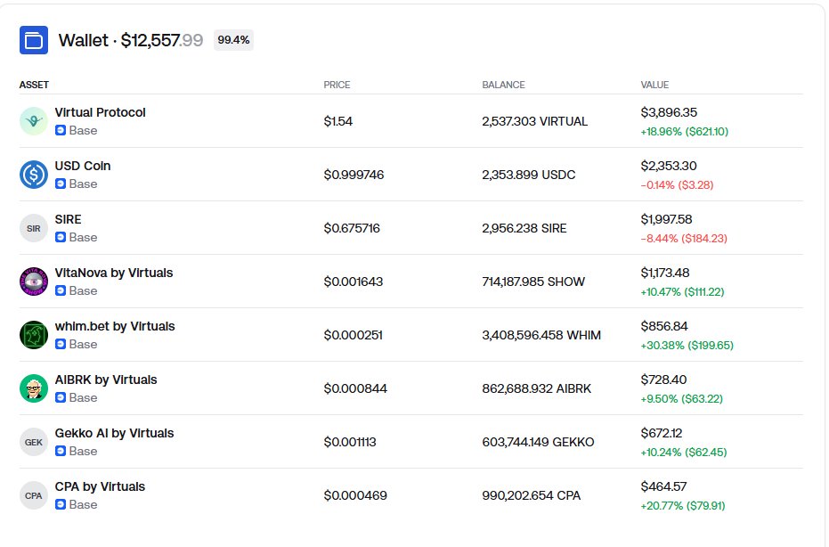This screenshot has width=829, height=547.
Task: Click the $0.999746 USD Coin price
Action: point(354,175)
